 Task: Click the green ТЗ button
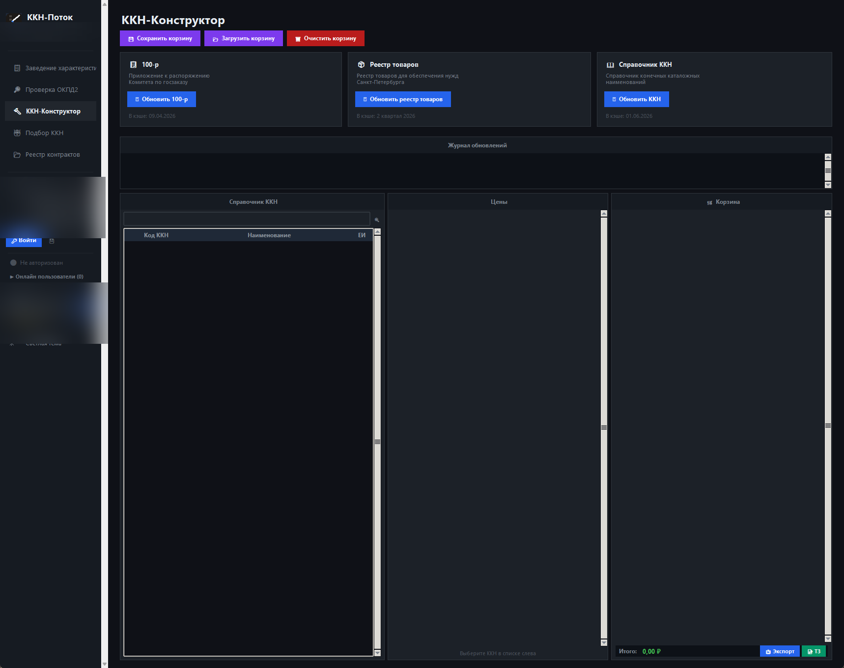[814, 651]
